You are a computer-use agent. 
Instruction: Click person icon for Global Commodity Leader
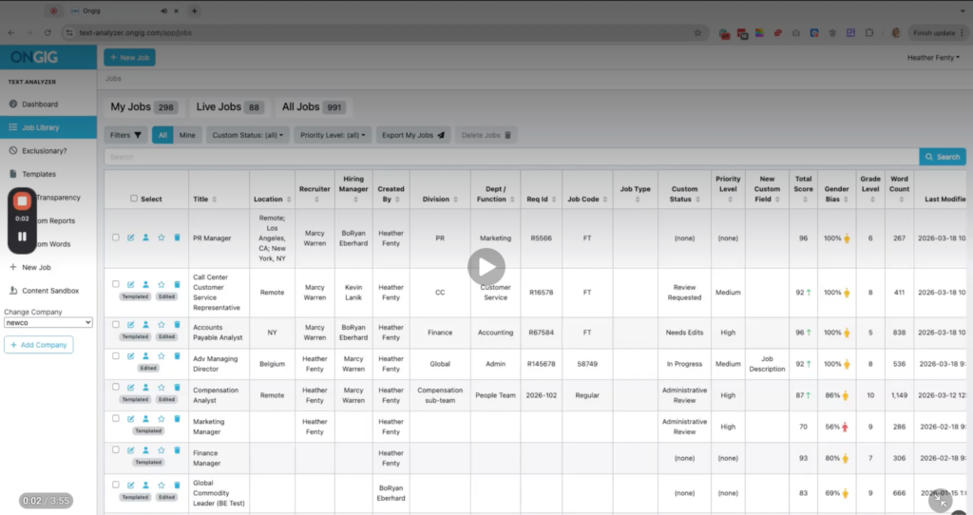(145, 486)
